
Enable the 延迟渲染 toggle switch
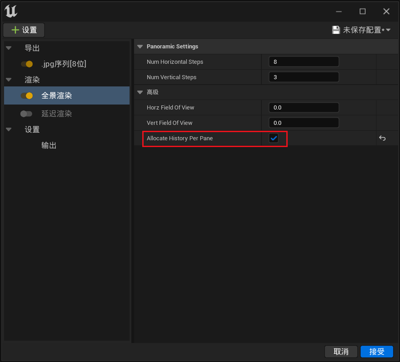pos(27,114)
